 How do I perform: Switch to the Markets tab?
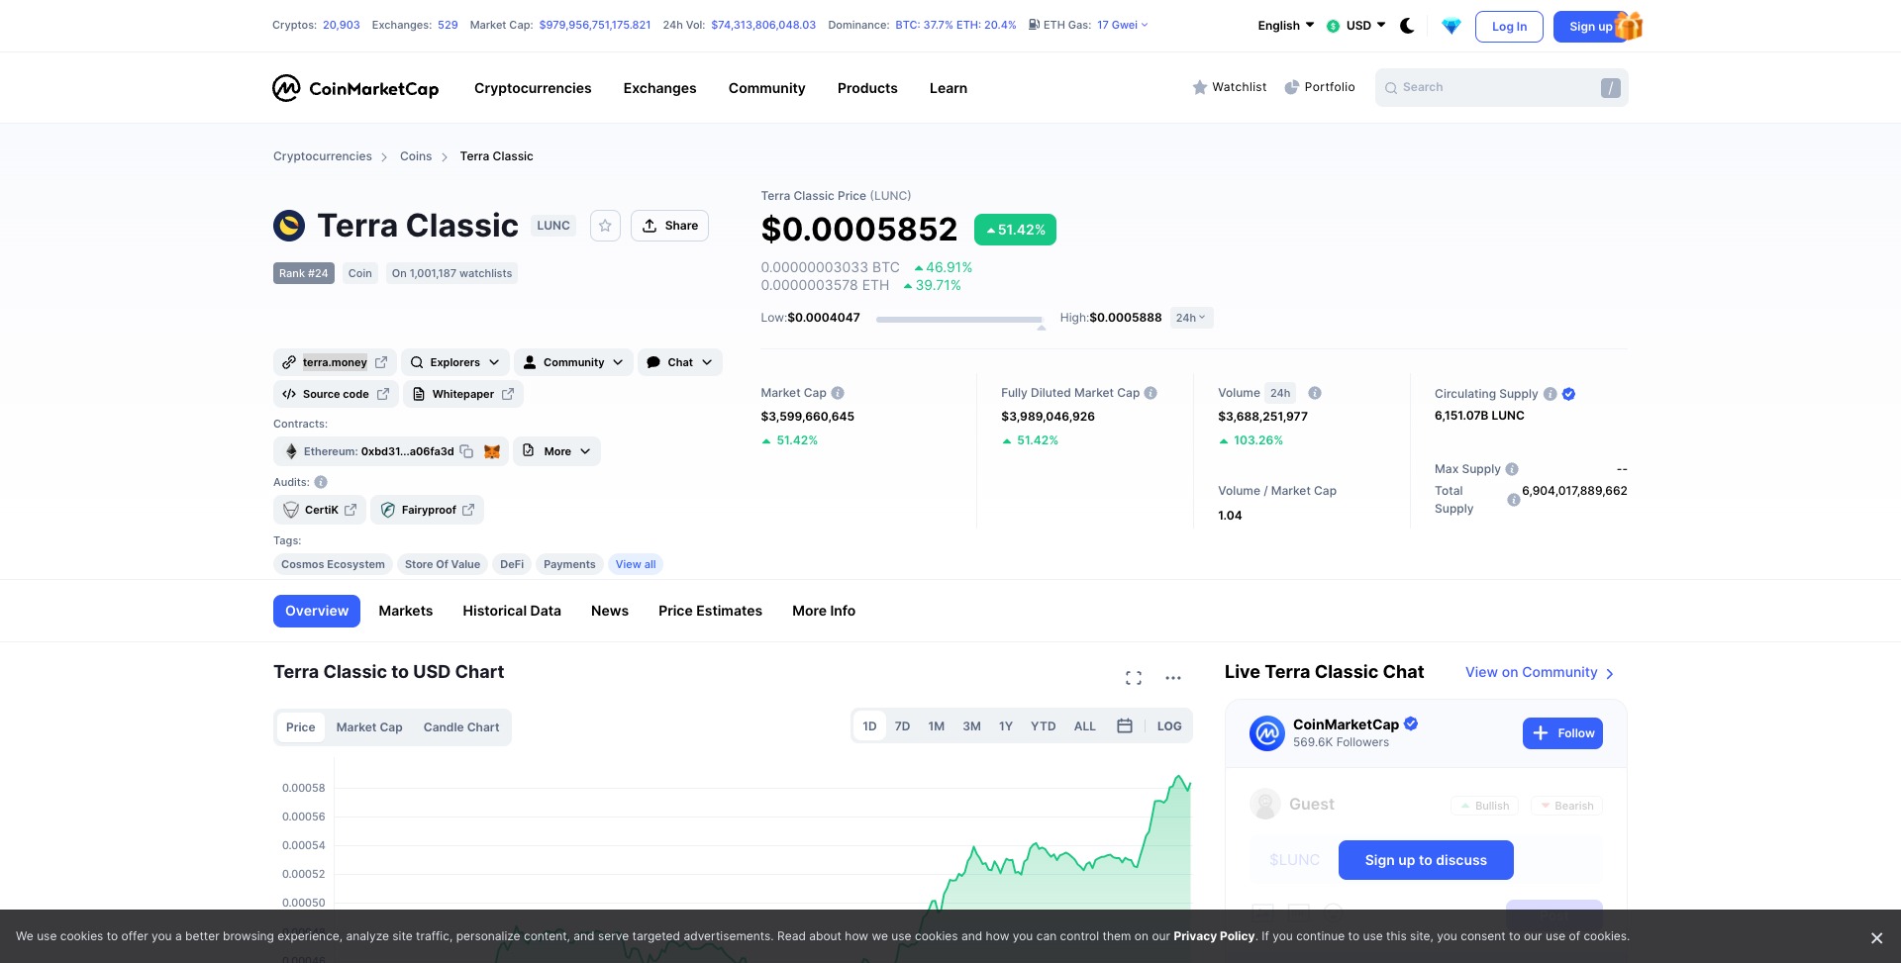point(406,611)
